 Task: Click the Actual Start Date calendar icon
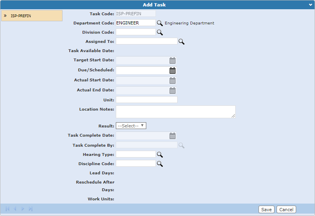click(x=172, y=81)
